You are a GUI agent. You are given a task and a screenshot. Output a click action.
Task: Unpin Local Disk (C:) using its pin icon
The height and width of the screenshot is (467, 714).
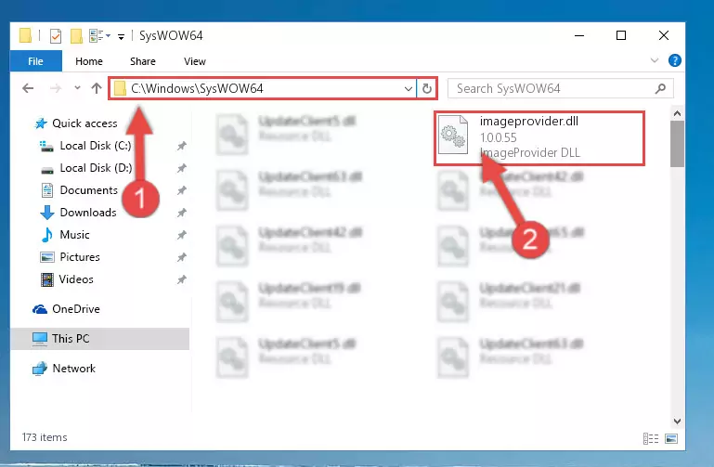click(x=181, y=146)
